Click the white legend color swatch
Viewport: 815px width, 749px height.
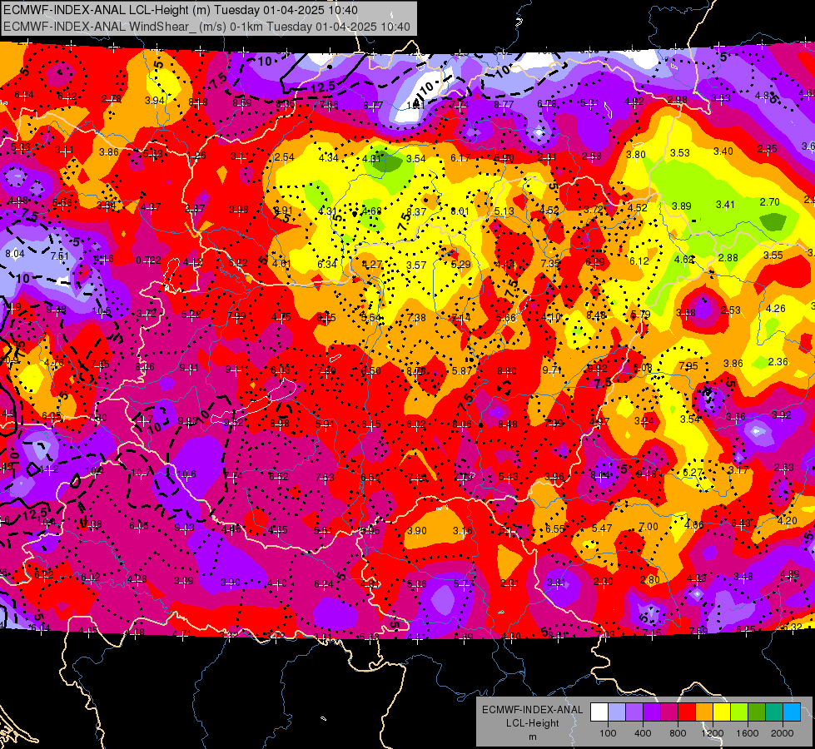click(x=599, y=712)
